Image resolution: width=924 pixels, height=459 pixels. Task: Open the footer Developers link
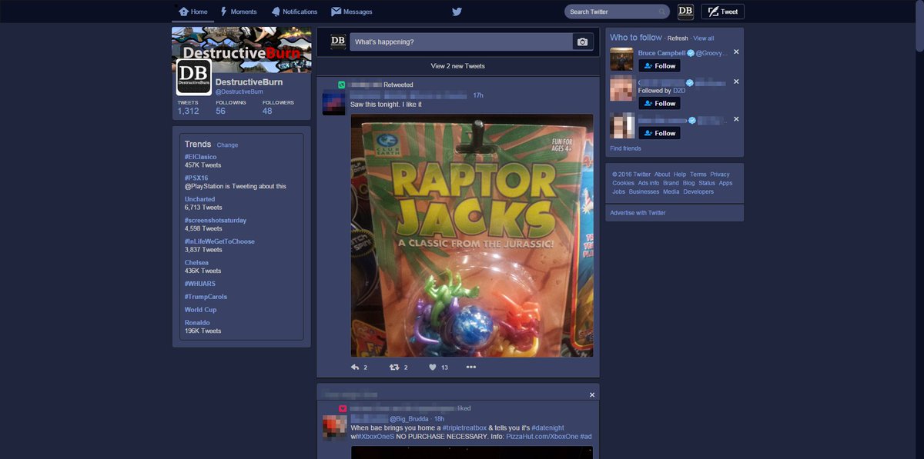[x=698, y=191]
